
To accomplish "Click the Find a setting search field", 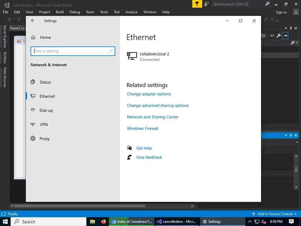I will tap(73, 51).
